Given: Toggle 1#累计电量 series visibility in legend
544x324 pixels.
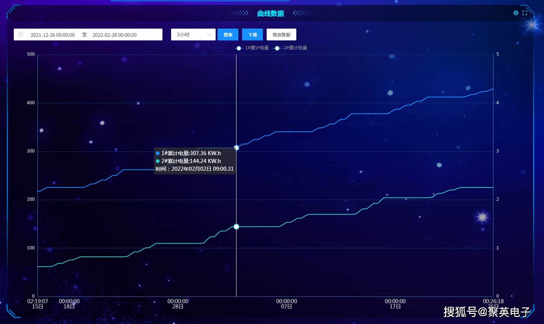Looking at the screenshot, I should pos(257,48).
